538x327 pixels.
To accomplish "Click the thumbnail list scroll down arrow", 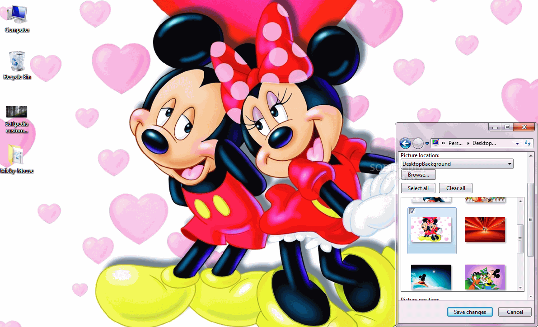I will tap(520, 288).
